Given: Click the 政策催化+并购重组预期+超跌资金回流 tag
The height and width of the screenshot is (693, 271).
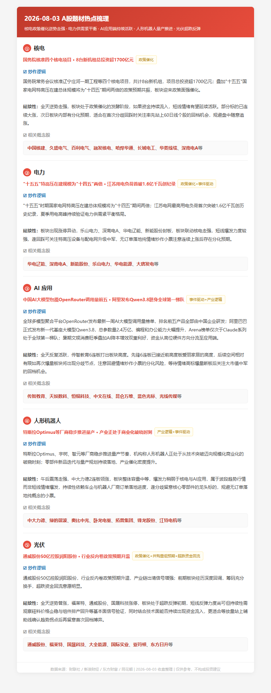Looking at the screenshot, I should 168,556.
